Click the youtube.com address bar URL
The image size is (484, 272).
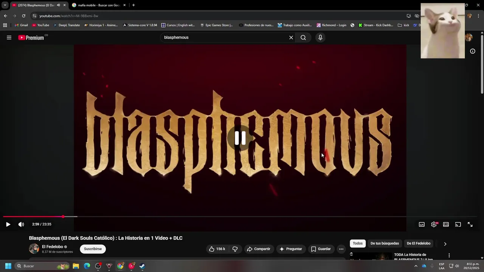click(x=69, y=16)
